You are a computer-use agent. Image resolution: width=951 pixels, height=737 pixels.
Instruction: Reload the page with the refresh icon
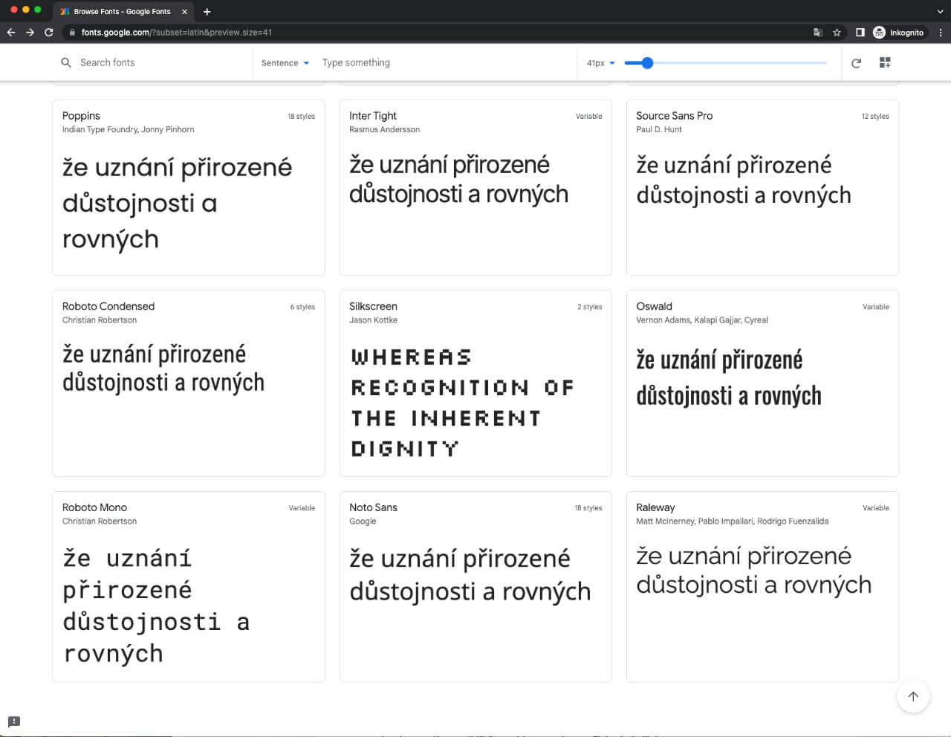pyautogui.click(x=48, y=33)
